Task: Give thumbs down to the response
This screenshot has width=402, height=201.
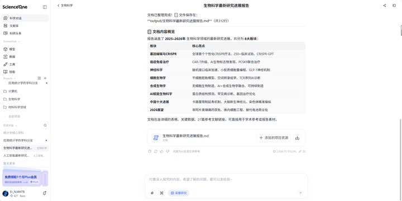Action: coord(167,151)
